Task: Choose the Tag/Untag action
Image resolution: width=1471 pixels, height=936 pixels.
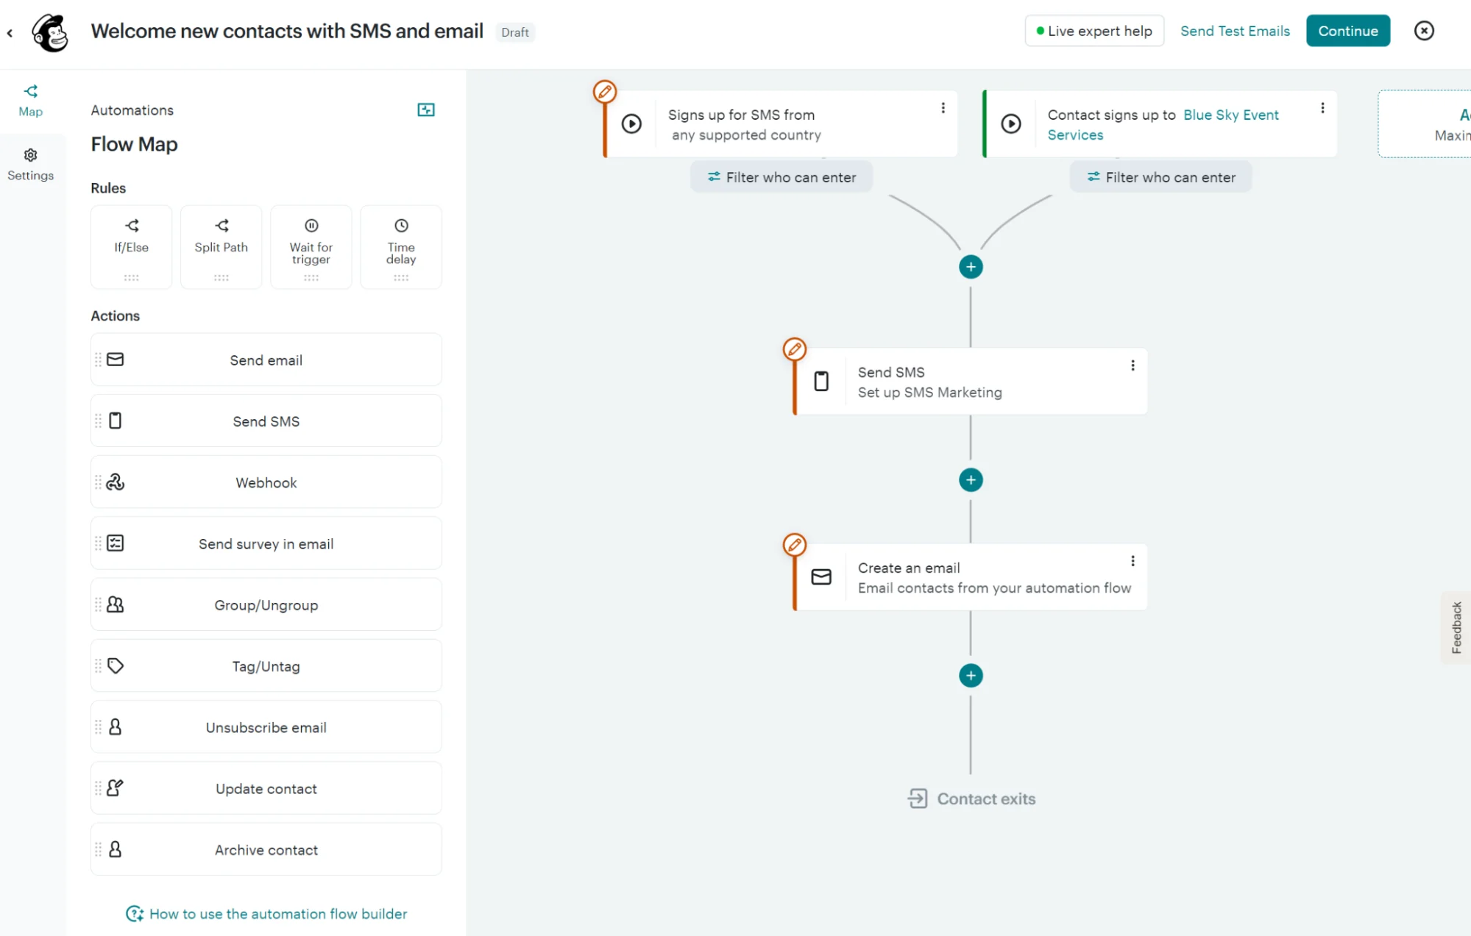Action: pos(266,665)
